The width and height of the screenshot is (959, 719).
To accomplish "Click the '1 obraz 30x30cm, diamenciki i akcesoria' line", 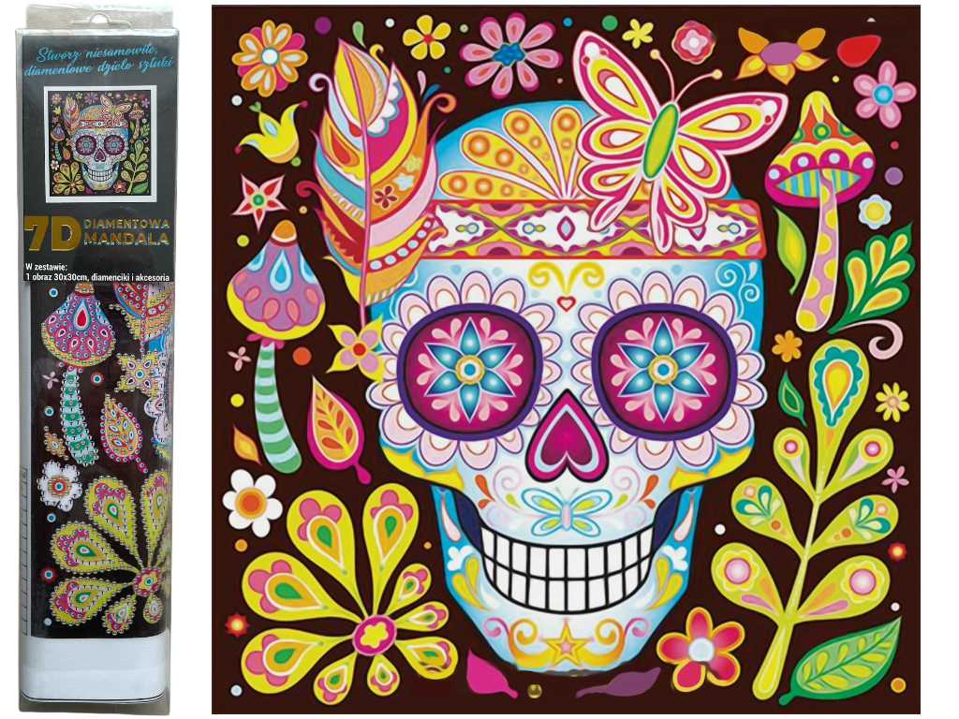I will pos(97,277).
